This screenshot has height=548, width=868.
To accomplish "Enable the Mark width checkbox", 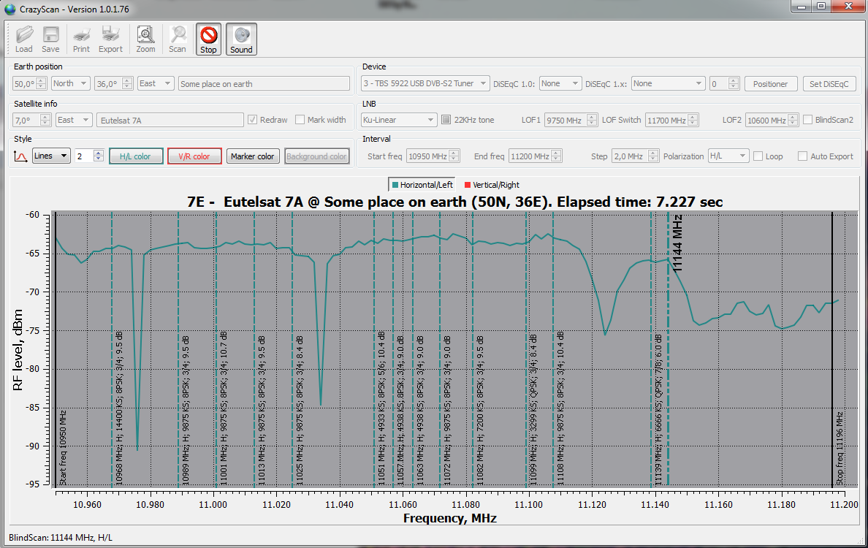I will (x=300, y=120).
